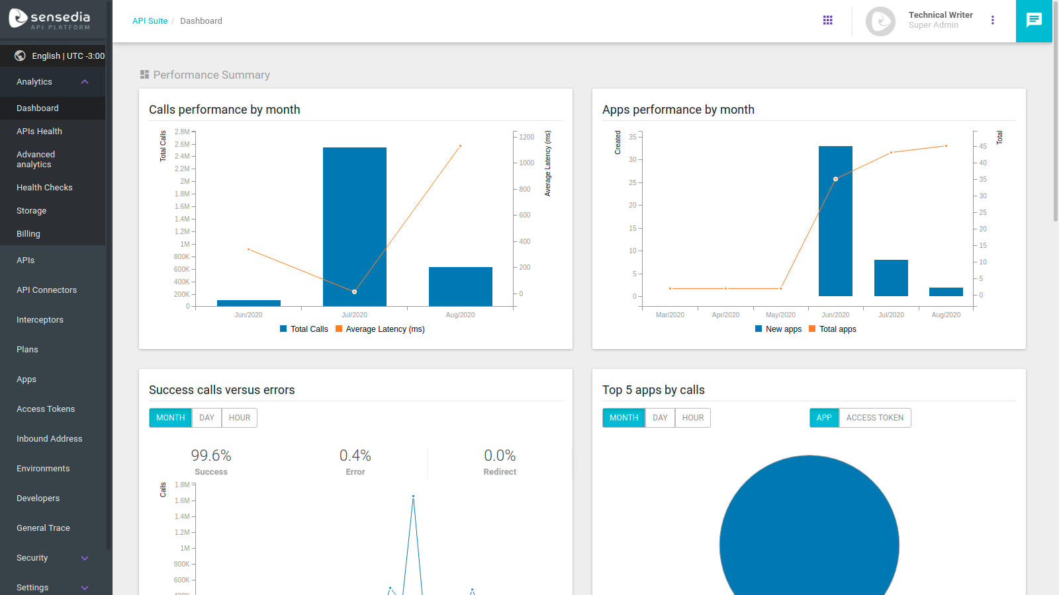Expand the Security menu section
Viewport: 1059px width, 595px height.
[x=85, y=558]
